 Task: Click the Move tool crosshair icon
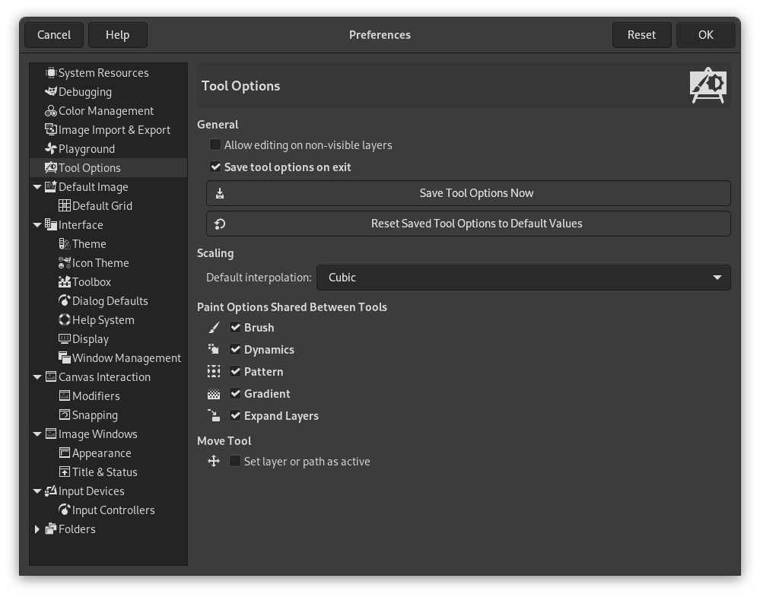tap(214, 461)
